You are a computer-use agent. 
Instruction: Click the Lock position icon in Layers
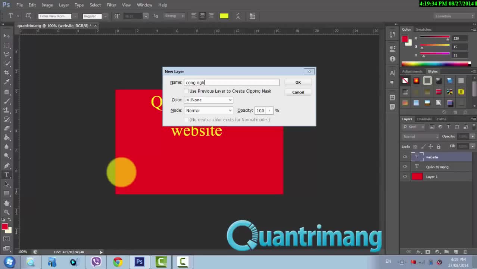431,146
